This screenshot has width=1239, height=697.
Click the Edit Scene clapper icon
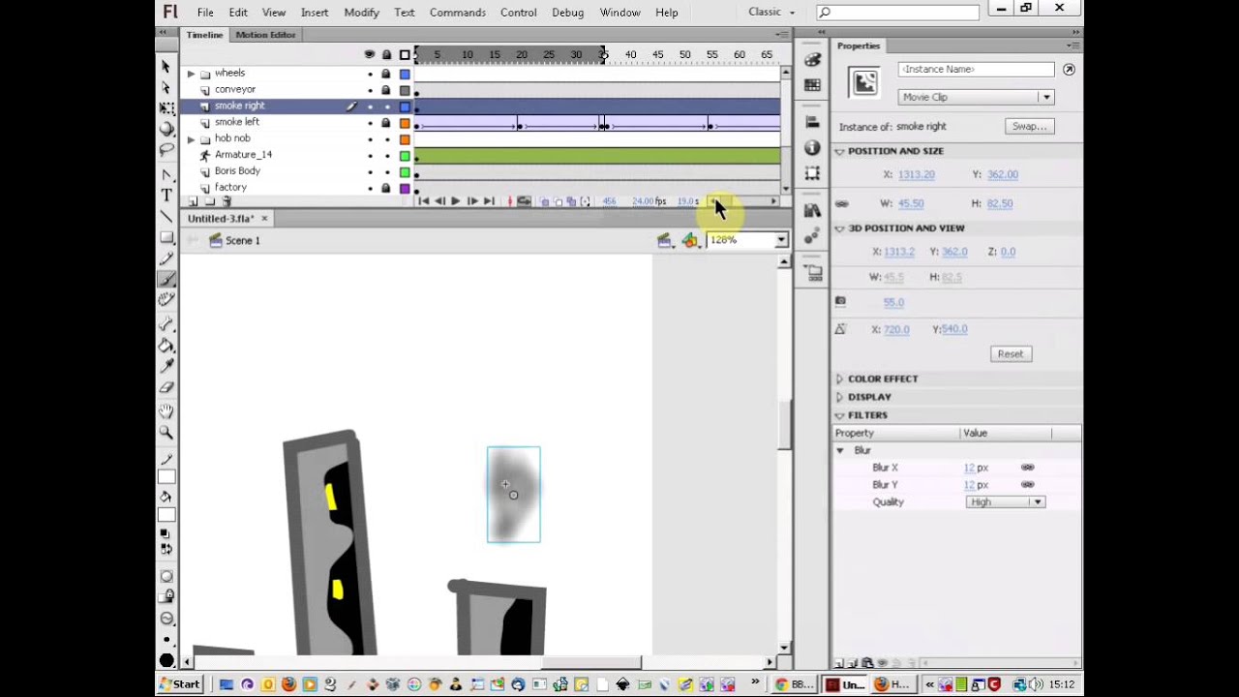coord(665,240)
